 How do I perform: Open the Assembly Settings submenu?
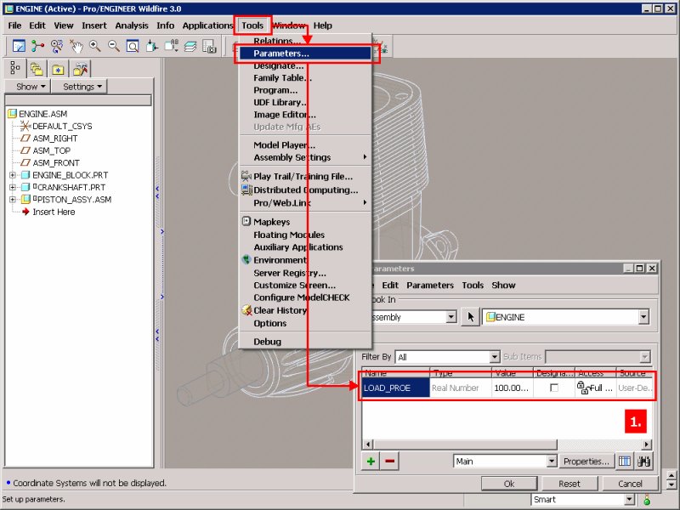tap(305, 157)
